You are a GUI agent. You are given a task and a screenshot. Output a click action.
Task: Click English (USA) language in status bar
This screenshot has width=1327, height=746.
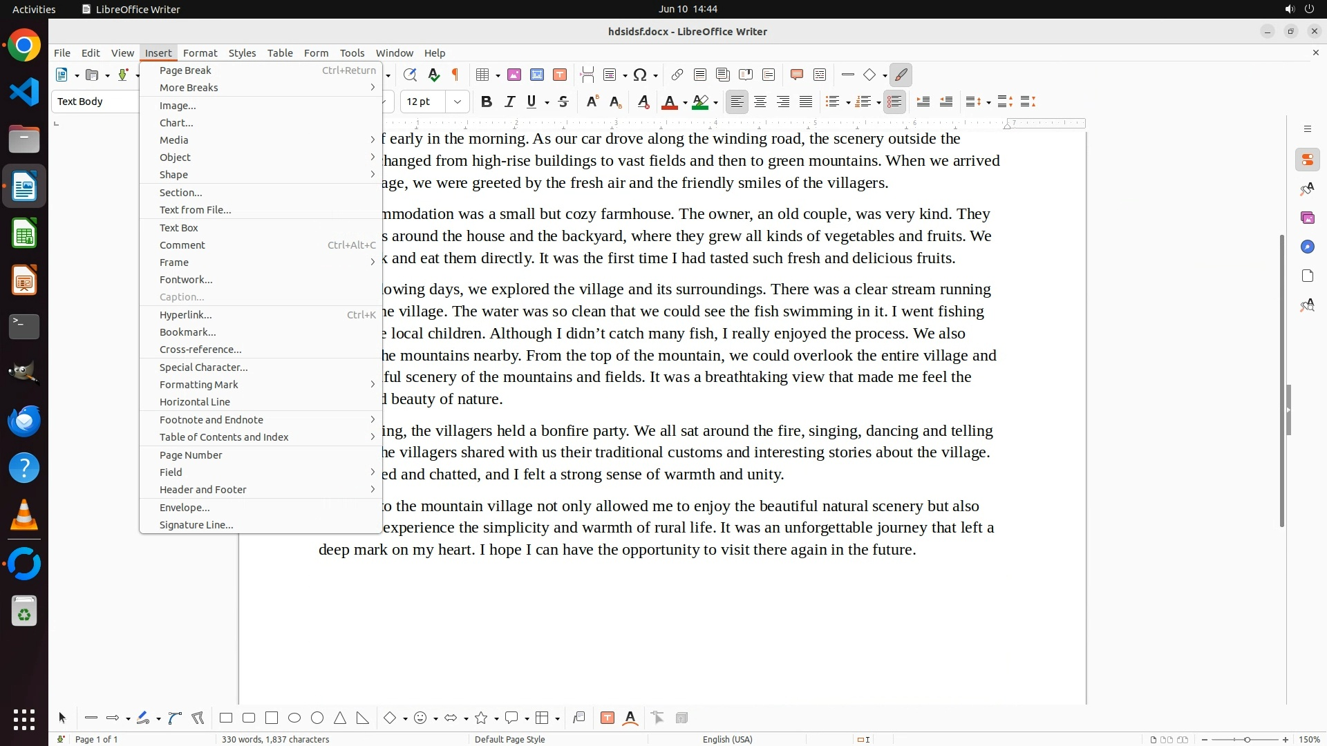click(727, 739)
